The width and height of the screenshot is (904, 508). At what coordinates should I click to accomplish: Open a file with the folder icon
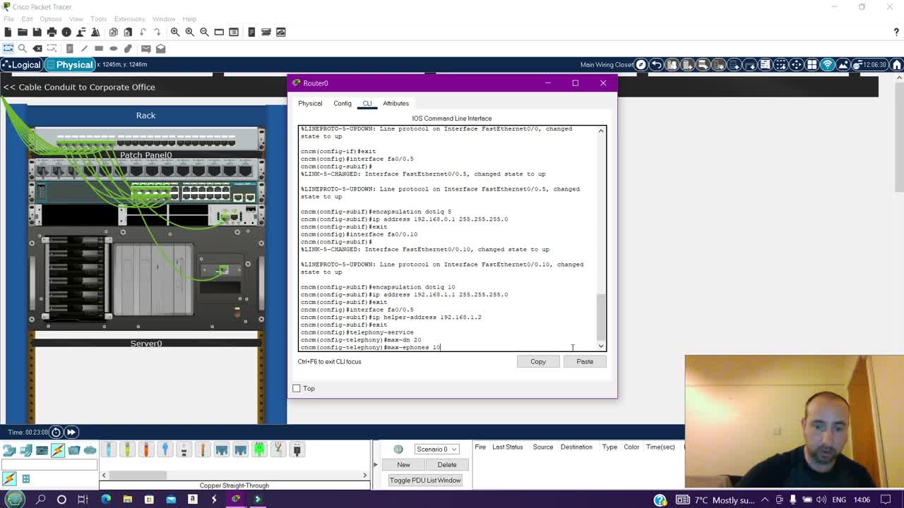23,32
